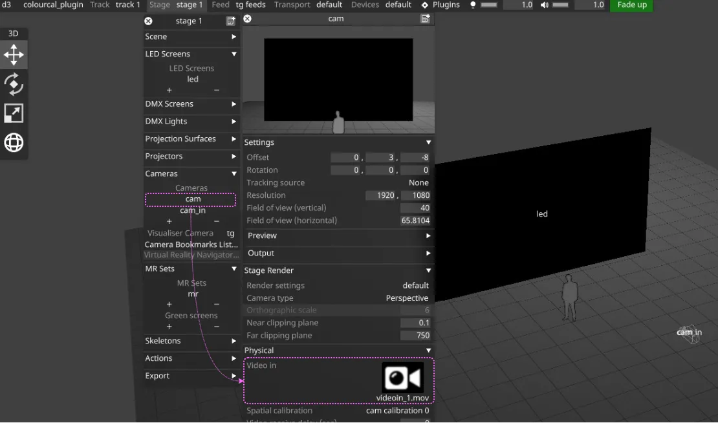Image resolution: width=718 pixels, height=423 pixels.
Task: Open the tg feeds menu in top bar
Action: coord(250,5)
